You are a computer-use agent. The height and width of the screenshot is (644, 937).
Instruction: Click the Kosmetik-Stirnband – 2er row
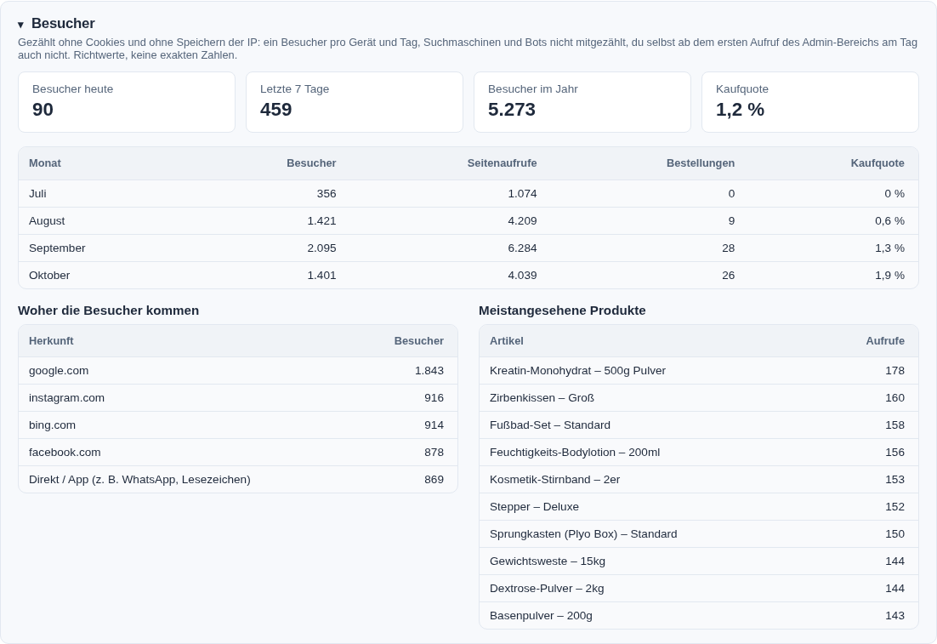[x=699, y=480]
